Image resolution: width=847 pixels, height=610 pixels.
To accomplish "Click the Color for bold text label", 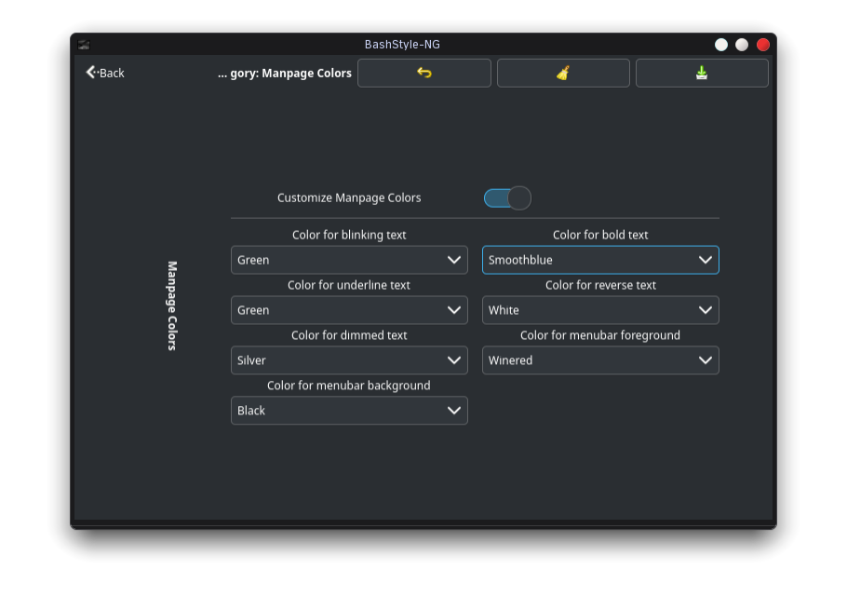I will pyautogui.click(x=600, y=235).
